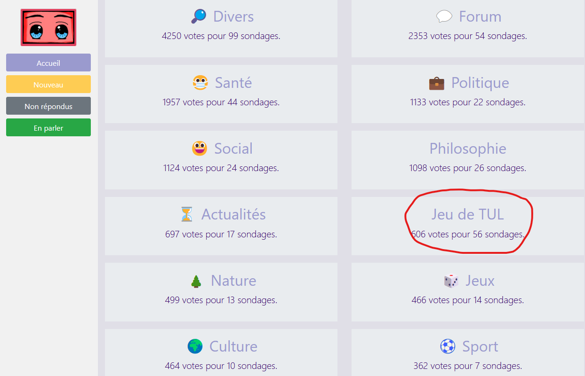This screenshot has width=585, height=376.
Task: Click the masked face emoji beside Santé
Action: pos(200,83)
